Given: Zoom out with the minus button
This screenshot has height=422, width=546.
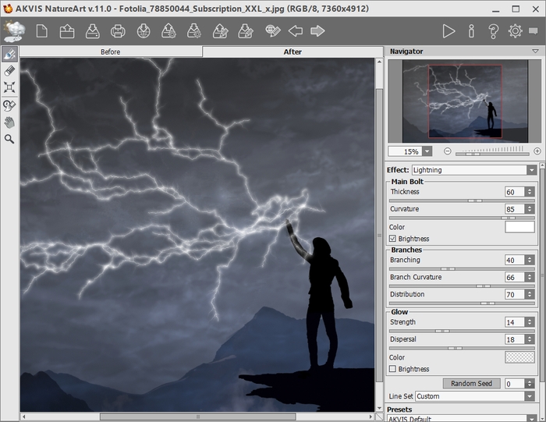Looking at the screenshot, I should tap(448, 151).
